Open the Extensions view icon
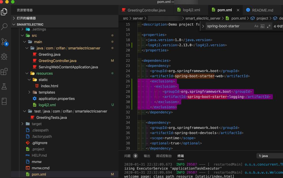Screen dimensions: 283x178 [x=4, y=71]
